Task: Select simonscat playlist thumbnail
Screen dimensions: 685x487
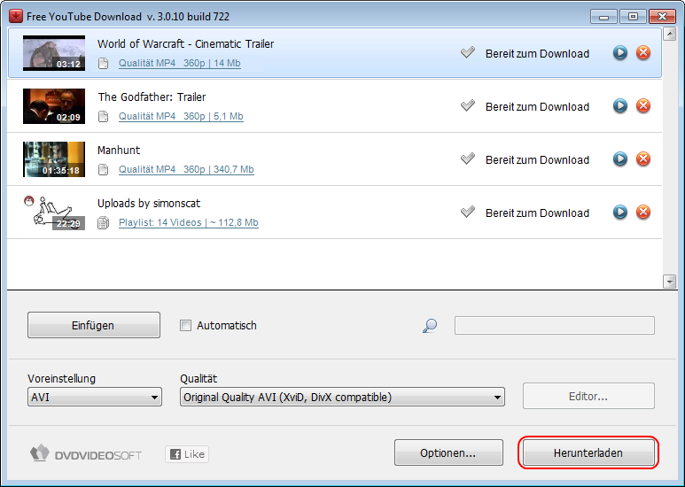Action: coord(54,213)
